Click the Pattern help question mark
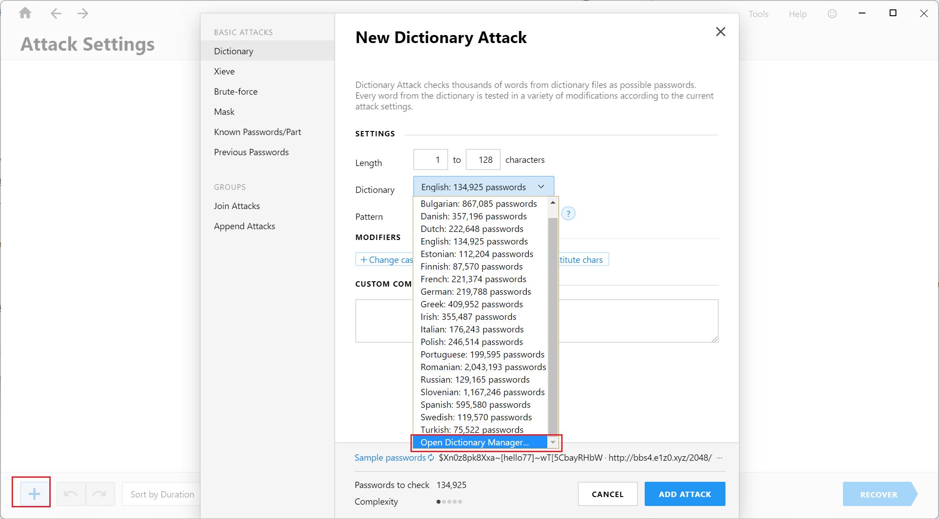The height and width of the screenshot is (519, 939). tap(568, 214)
